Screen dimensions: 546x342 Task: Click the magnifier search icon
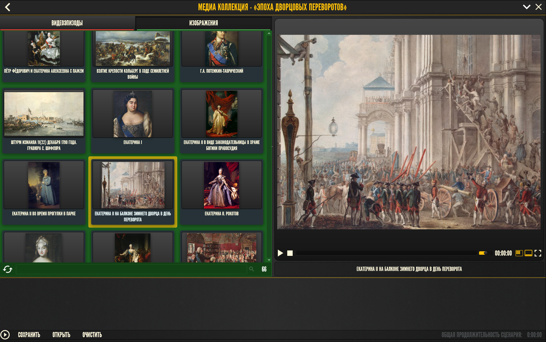click(252, 269)
